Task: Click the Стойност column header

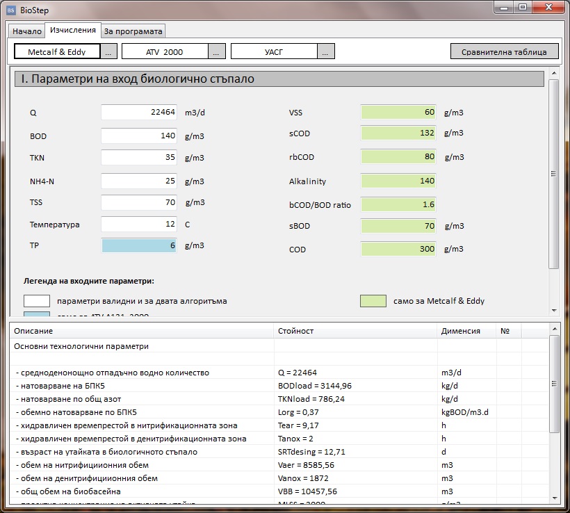Action: click(x=355, y=331)
